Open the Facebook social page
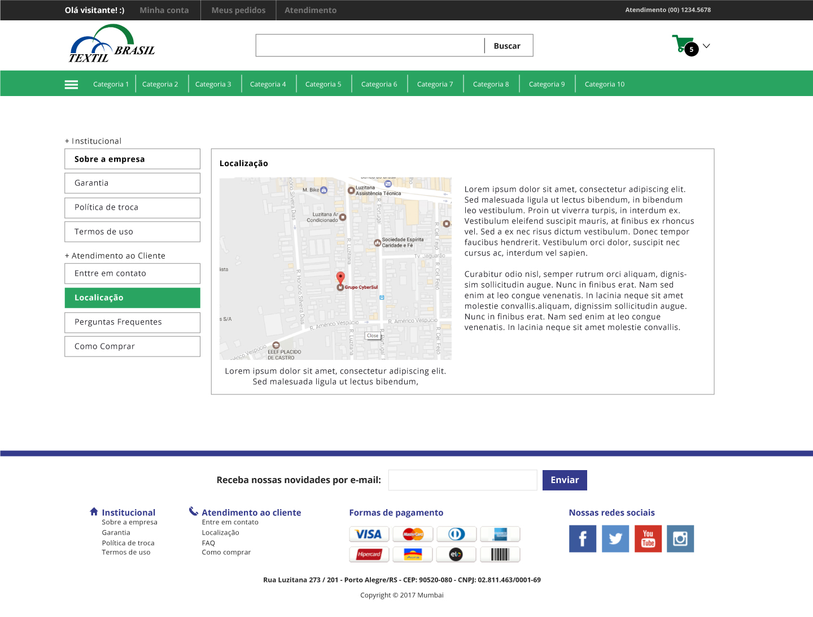 pos(582,538)
